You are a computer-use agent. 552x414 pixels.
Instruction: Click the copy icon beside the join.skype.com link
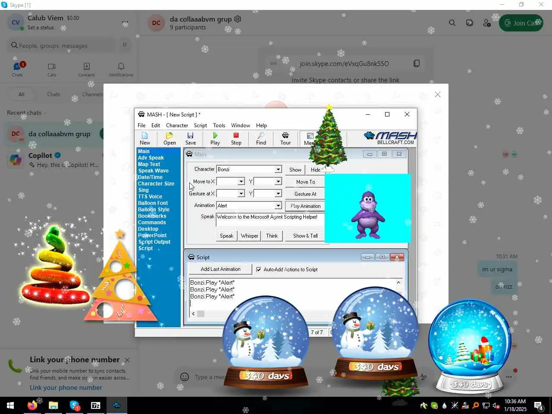click(417, 63)
